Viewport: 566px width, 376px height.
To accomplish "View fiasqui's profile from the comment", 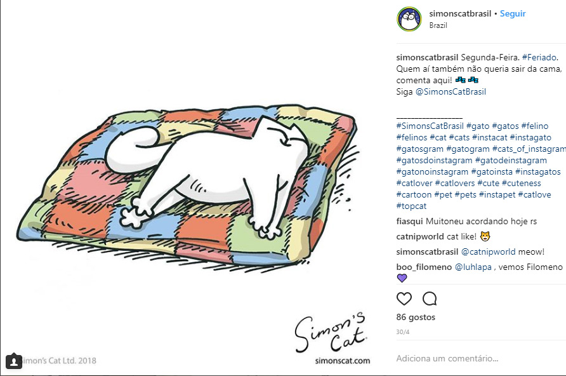I will pyautogui.click(x=409, y=222).
